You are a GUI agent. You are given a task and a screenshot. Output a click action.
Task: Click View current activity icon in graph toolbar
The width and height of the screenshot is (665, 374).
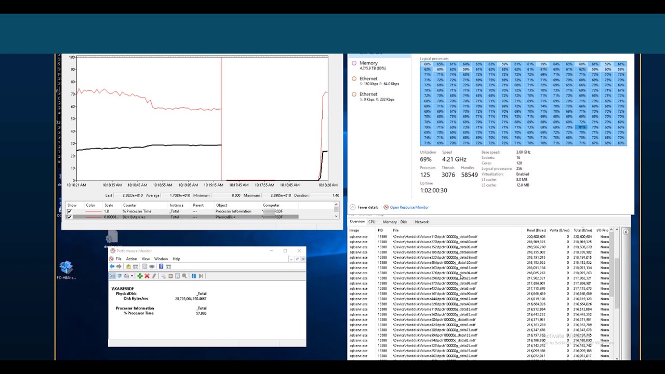click(x=112, y=276)
